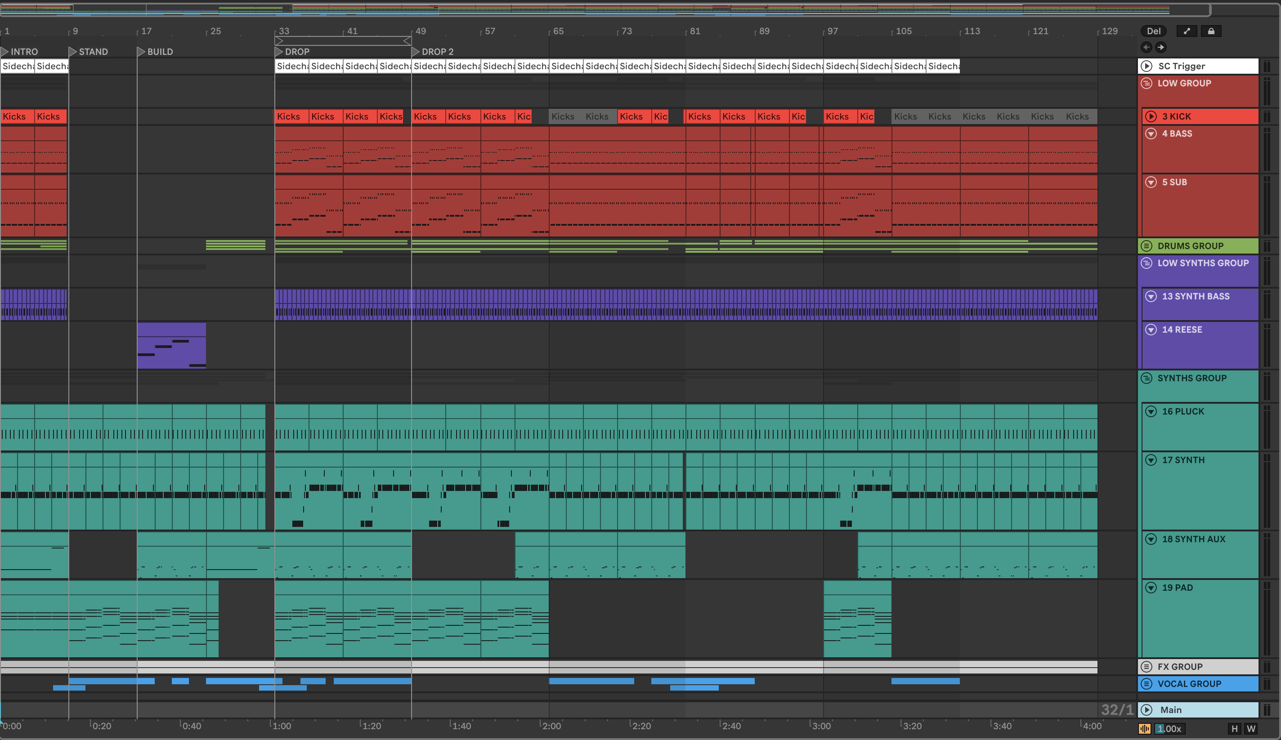Jump to the next locator arrow
Image resolution: width=1281 pixels, height=740 pixels.
coord(1160,47)
